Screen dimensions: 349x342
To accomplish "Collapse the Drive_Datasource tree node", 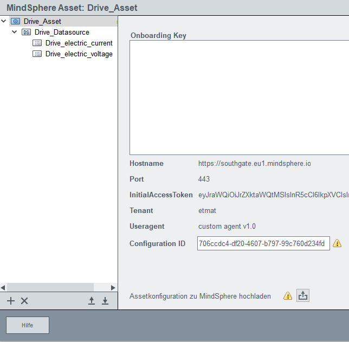I will 14,32.
